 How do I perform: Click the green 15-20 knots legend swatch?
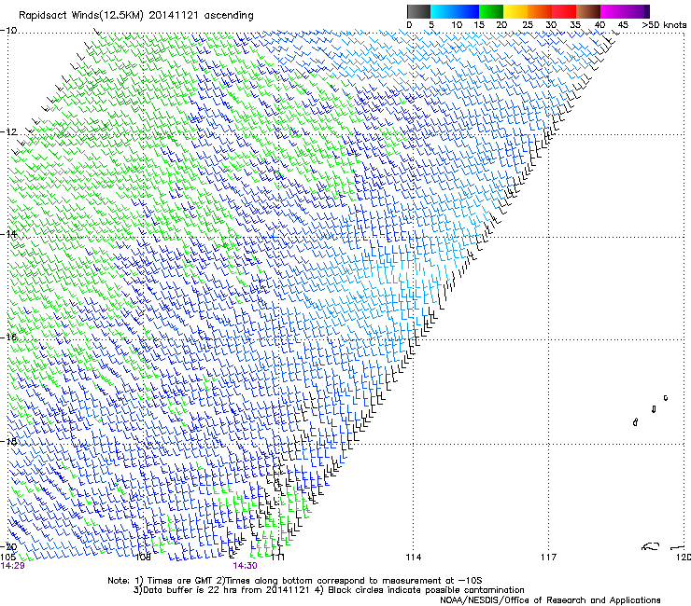[x=491, y=11]
